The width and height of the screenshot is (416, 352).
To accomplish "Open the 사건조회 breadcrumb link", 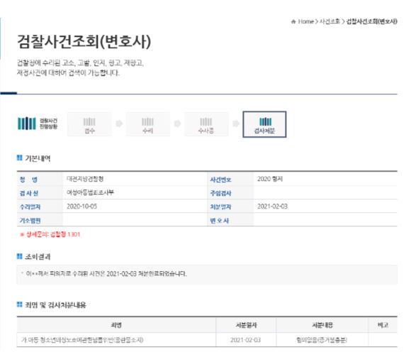I will click(x=330, y=21).
